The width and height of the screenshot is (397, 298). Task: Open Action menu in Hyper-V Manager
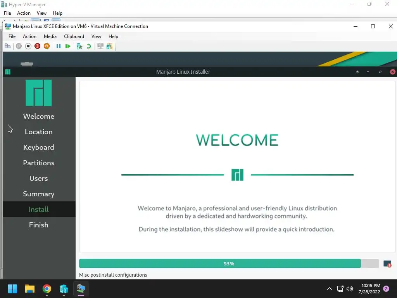click(x=24, y=13)
